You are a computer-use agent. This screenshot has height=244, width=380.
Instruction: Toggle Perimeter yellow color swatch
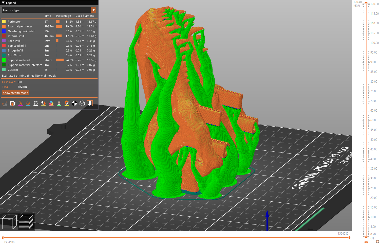click(x=4, y=22)
